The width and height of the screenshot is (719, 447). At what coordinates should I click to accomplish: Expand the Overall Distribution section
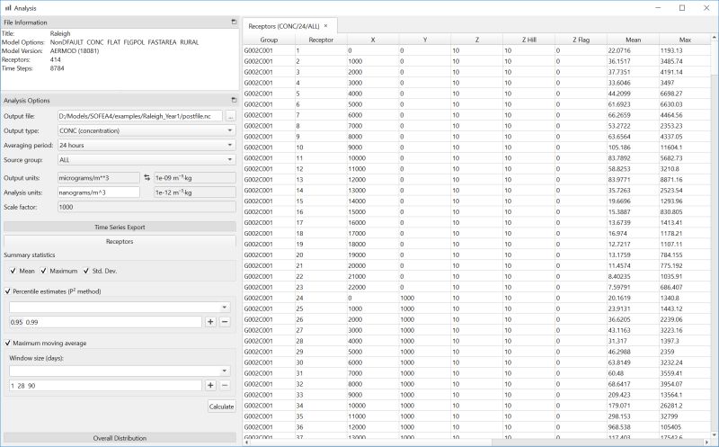point(120,438)
